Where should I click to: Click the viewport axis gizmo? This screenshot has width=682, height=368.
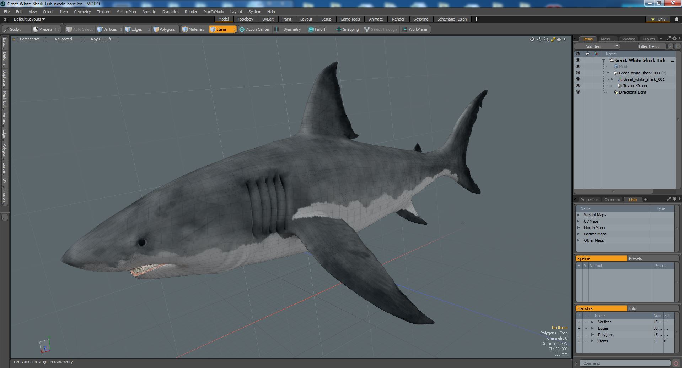click(x=45, y=345)
